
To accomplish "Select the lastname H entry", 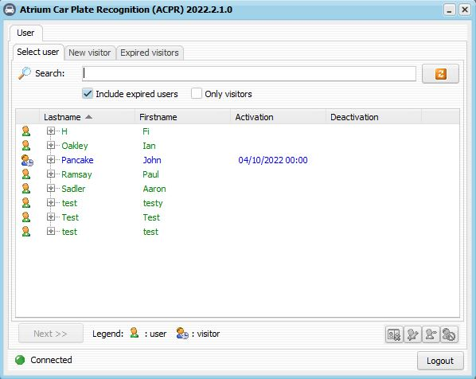I will pos(64,131).
